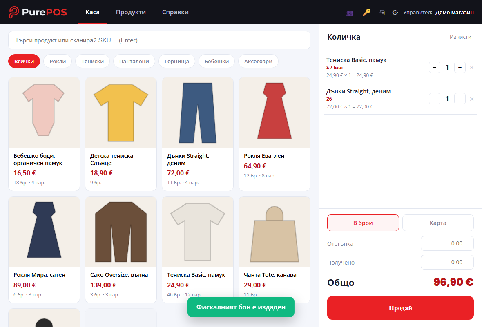Click the Общо label
Viewport: 482px width, 327px height.
click(x=341, y=283)
